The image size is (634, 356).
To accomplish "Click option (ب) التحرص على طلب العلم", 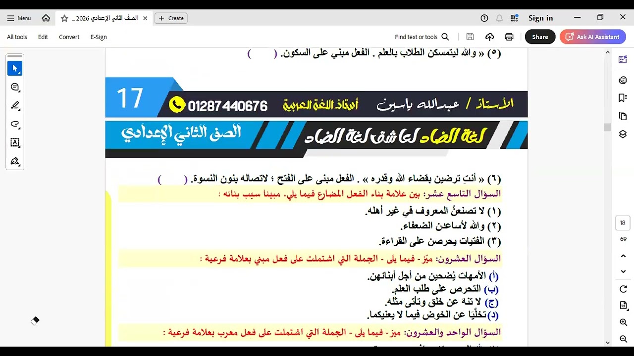I will pyautogui.click(x=445, y=289).
